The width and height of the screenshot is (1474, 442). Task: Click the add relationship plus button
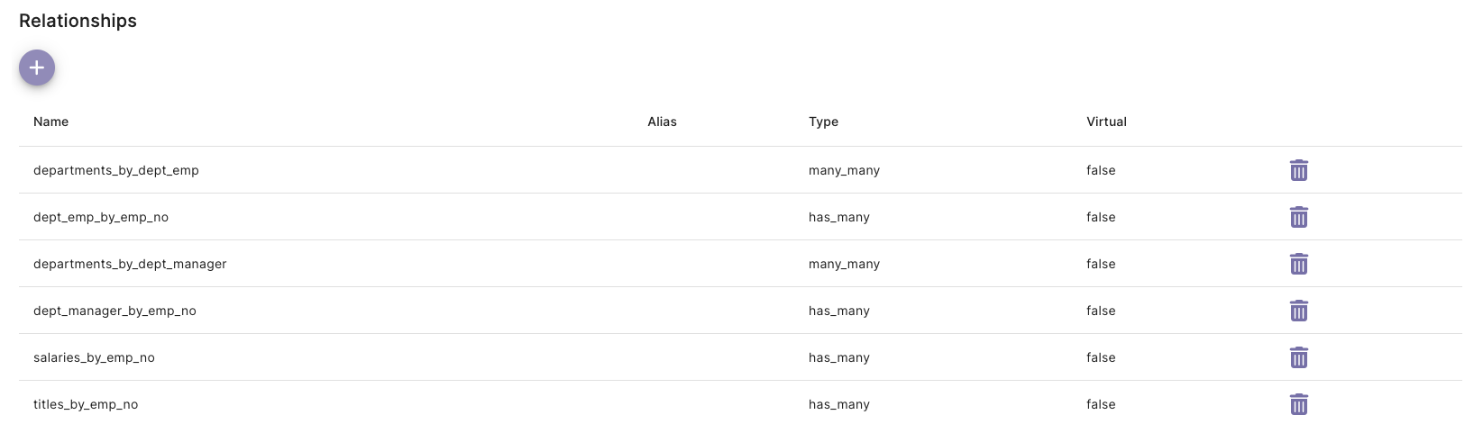37,68
